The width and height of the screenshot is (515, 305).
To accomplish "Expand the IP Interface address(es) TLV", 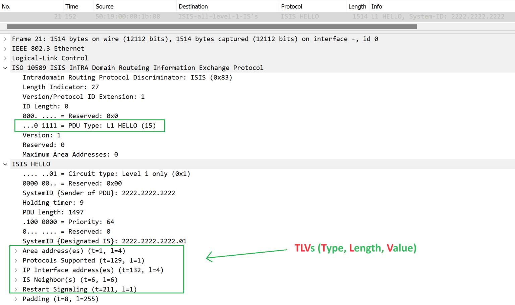I will pyautogui.click(x=15, y=270).
